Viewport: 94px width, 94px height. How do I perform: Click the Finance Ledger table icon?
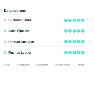tap(5, 52)
